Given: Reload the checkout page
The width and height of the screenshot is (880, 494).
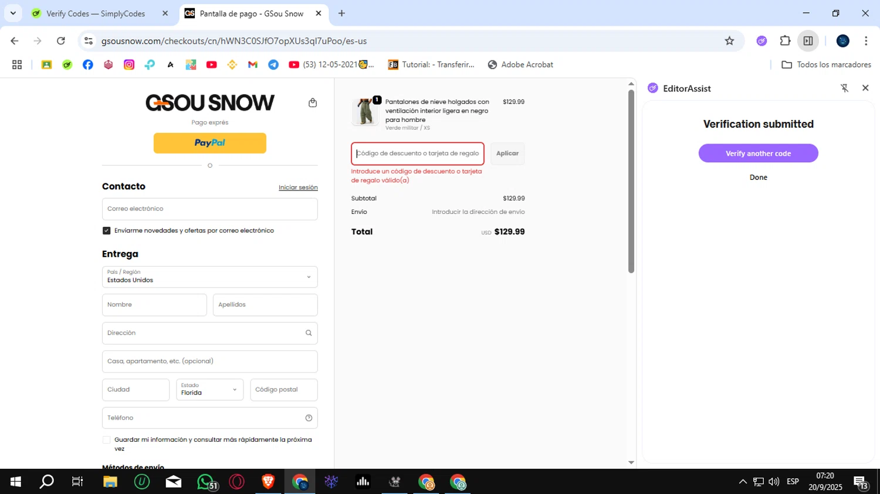Looking at the screenshot, I should pos(61,41).
